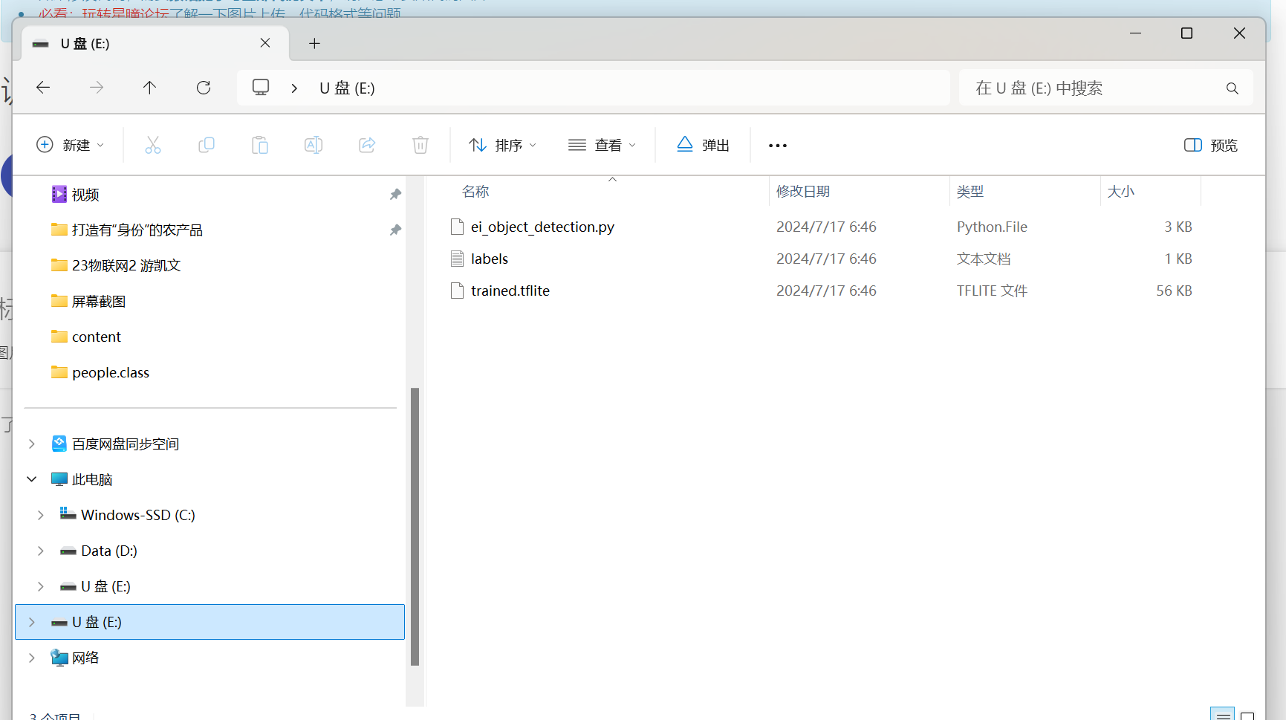This screenshot has width=1286, height=720.
Task: Sort by 名称 column header
Action: (475, 192)
